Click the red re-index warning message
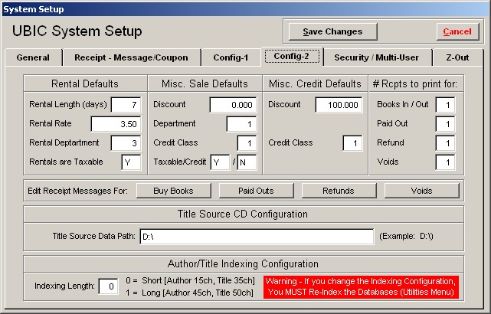Viewport: 491px width, 314px height. point(361,286)
